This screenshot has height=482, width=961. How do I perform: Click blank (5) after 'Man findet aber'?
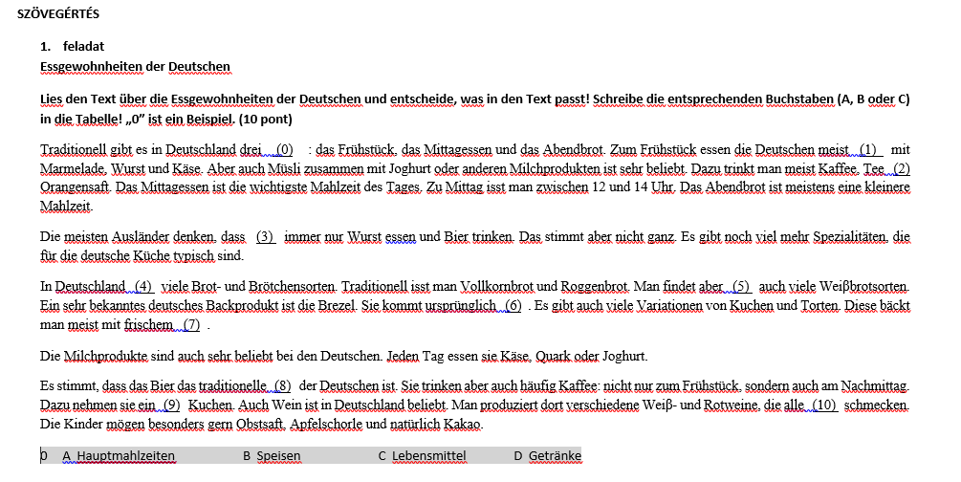coord(740,287)
